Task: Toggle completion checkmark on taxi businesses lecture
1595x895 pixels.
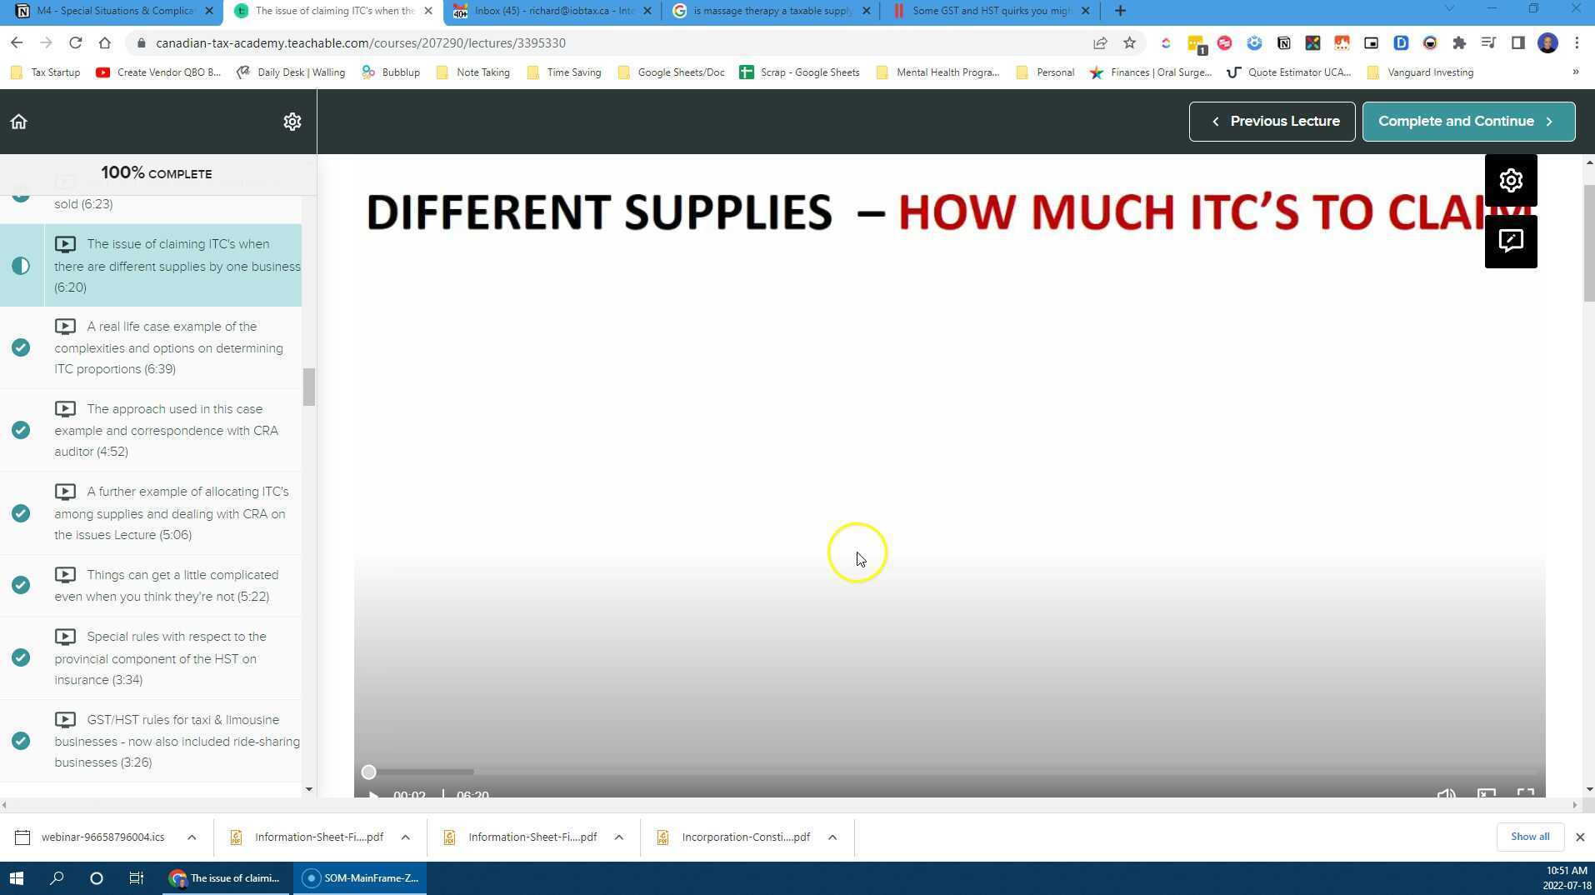Action: (21, 741)
